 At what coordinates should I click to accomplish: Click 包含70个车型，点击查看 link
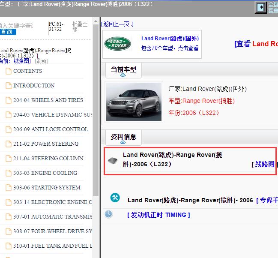click(170, 48)
